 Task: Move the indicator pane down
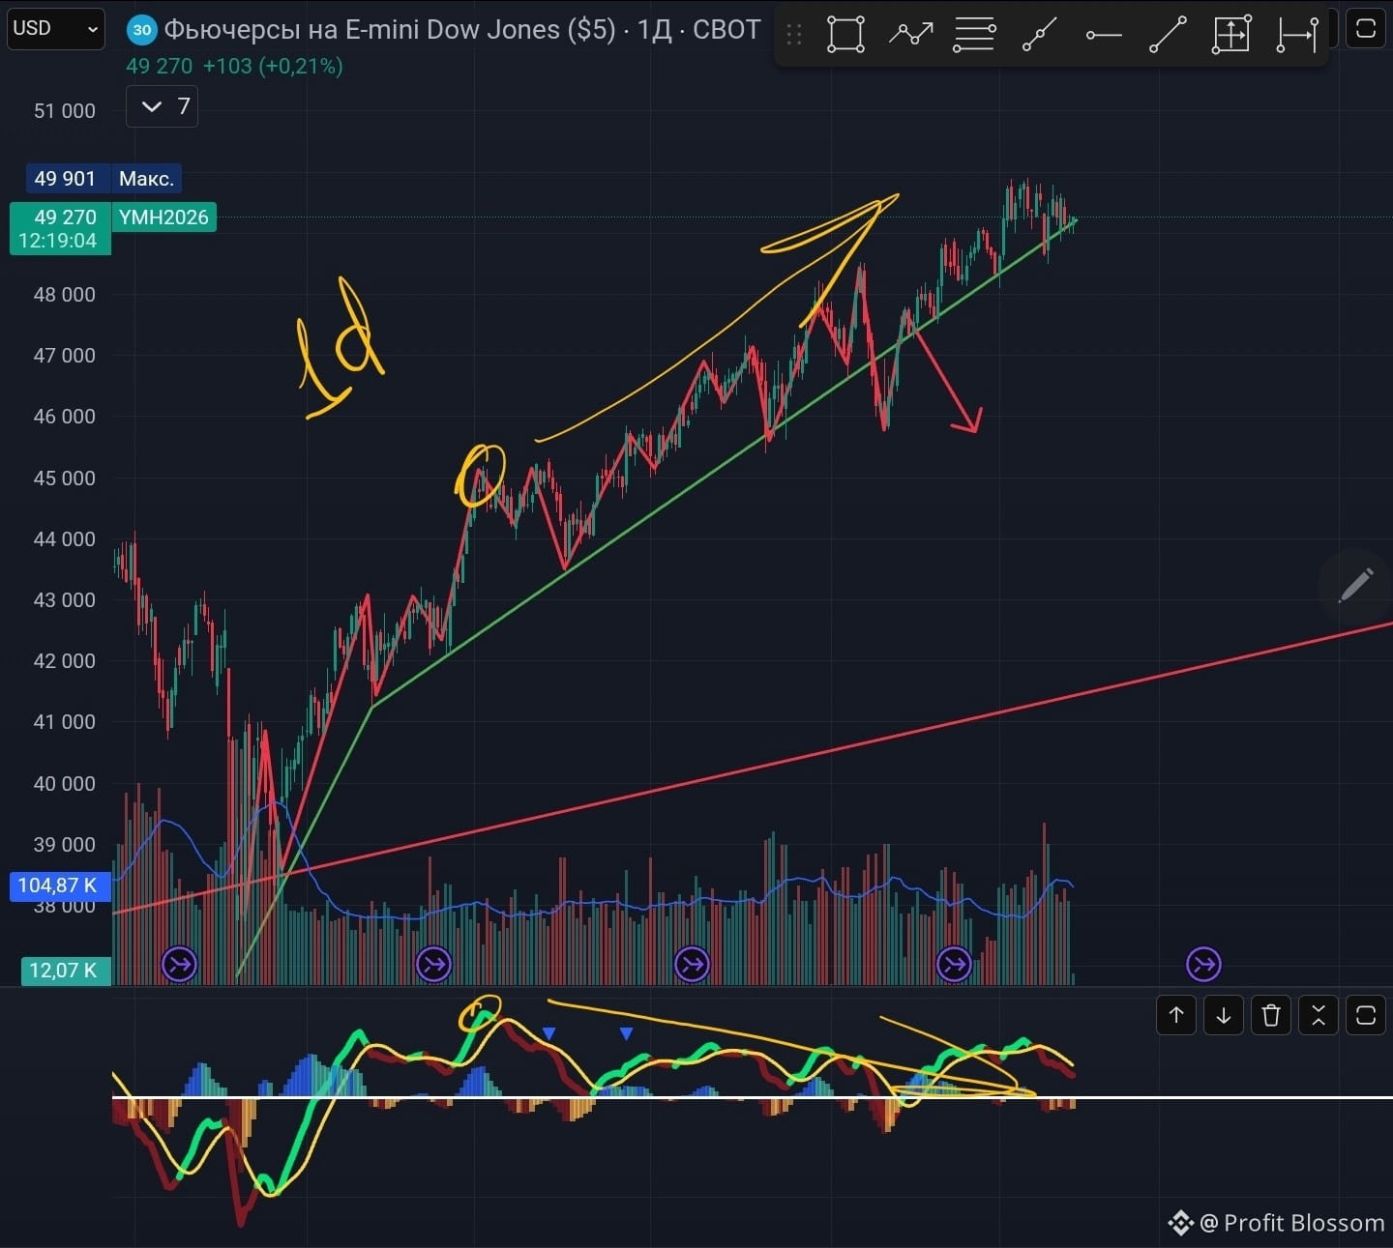pyautogui.click(x=1223, y=1015)
